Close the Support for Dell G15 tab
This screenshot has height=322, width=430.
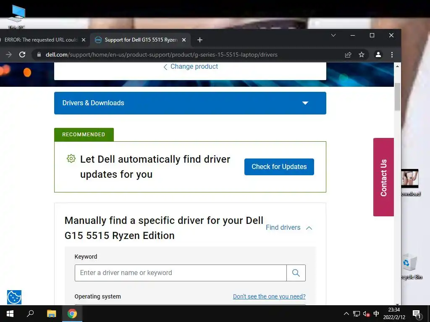click(184, 40)
